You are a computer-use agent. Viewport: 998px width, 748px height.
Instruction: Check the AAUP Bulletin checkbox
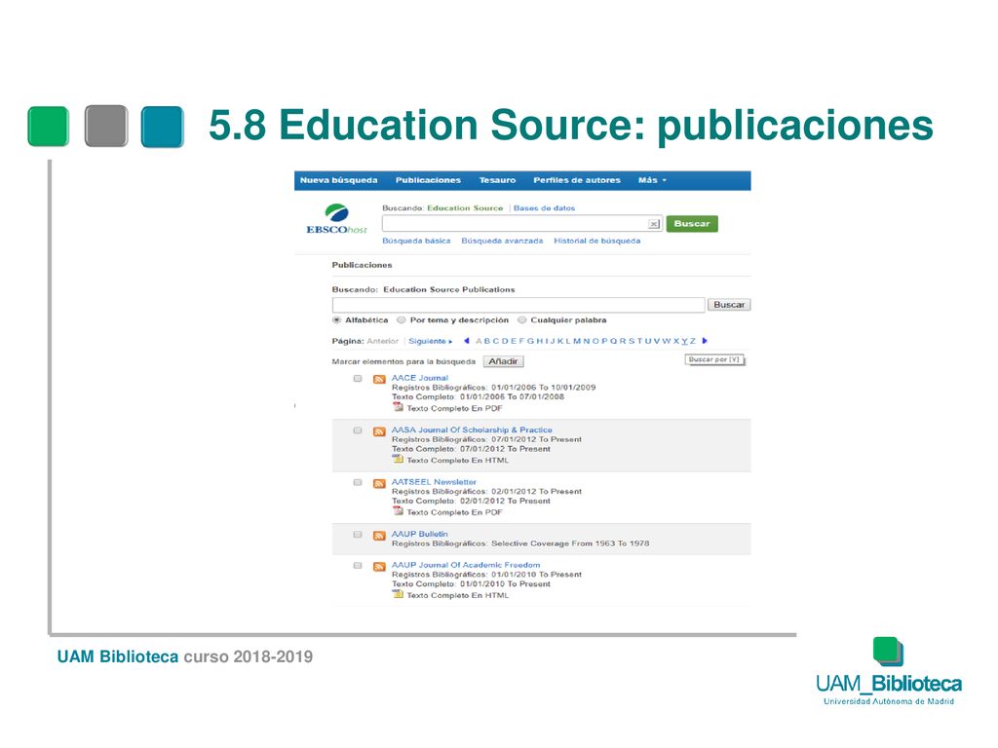click(358, 535)
